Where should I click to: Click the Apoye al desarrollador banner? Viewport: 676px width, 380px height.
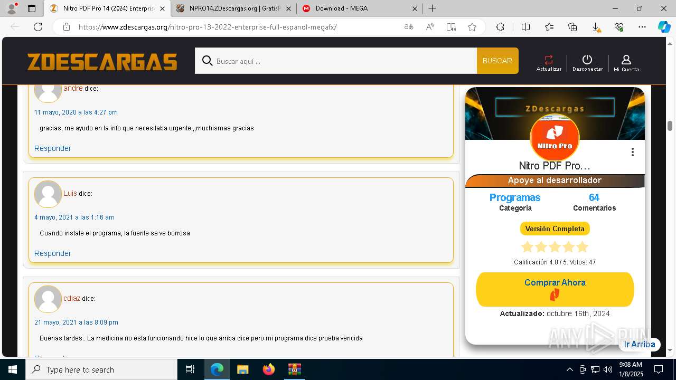coord(555,180)
